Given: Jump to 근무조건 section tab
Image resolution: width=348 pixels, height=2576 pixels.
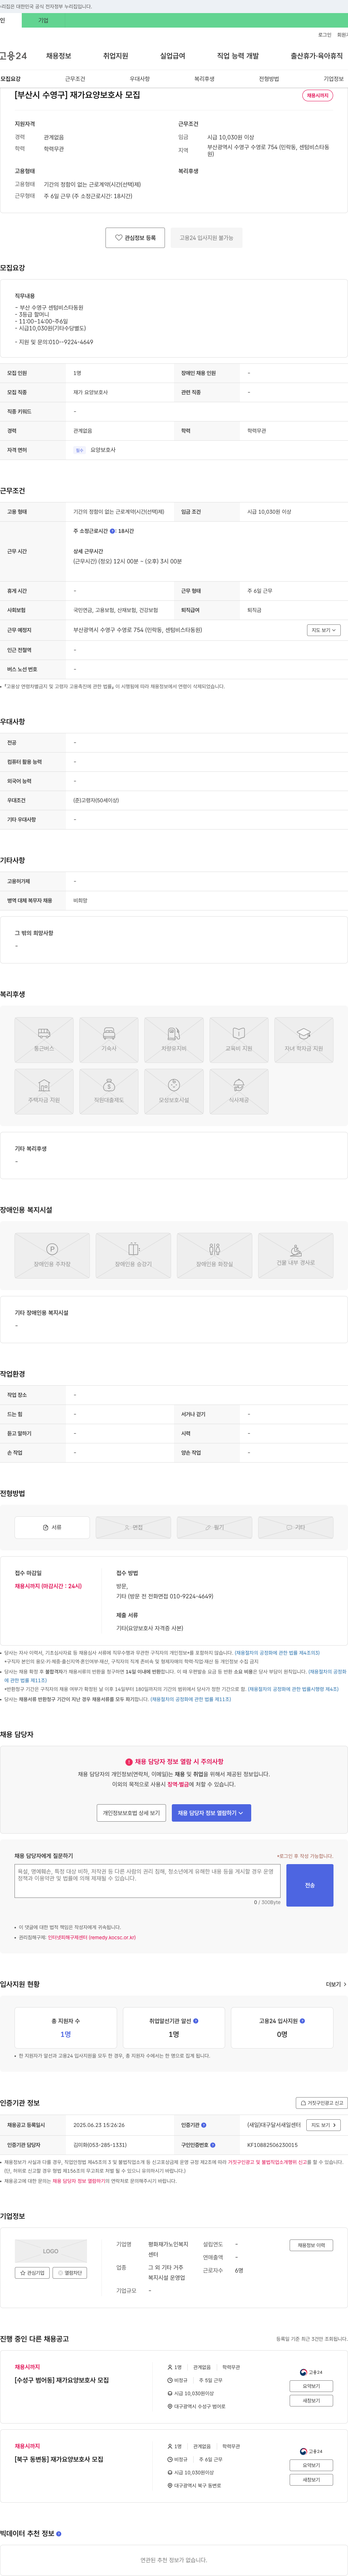Looking at the screenshot, I should click(75, 79).
